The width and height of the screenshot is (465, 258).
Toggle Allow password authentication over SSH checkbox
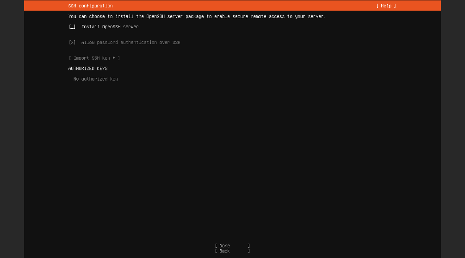click(72, 43)
